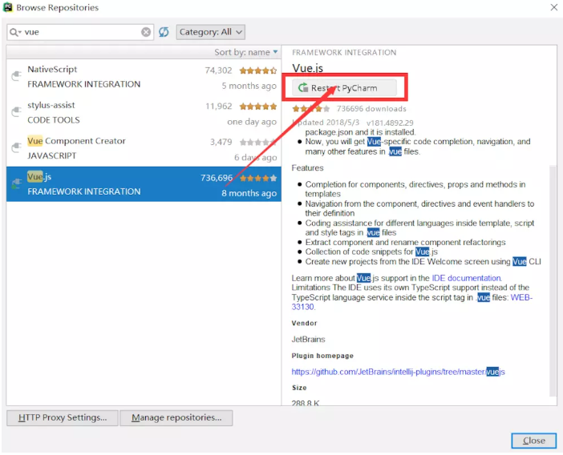Screen dimensions: 563x455
Task: Click Vue Component Creator plugin icon
Action: [16, 147]
